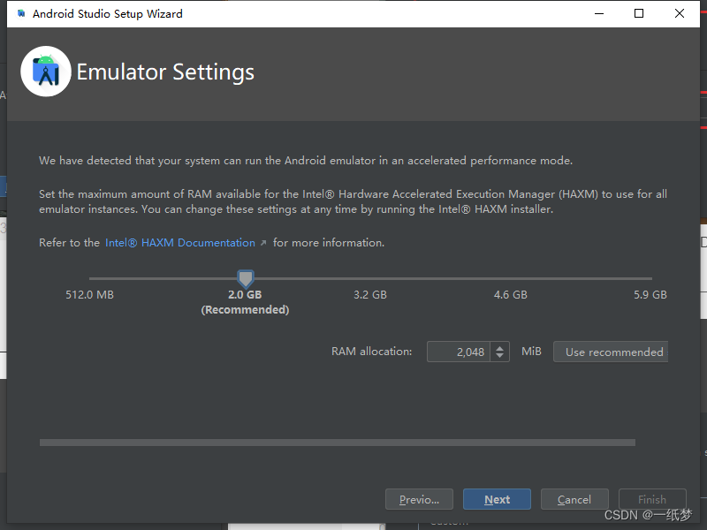Screen dimensions: 707x530
Task: Go back with the Previo... button
Action: pos(419,499)
